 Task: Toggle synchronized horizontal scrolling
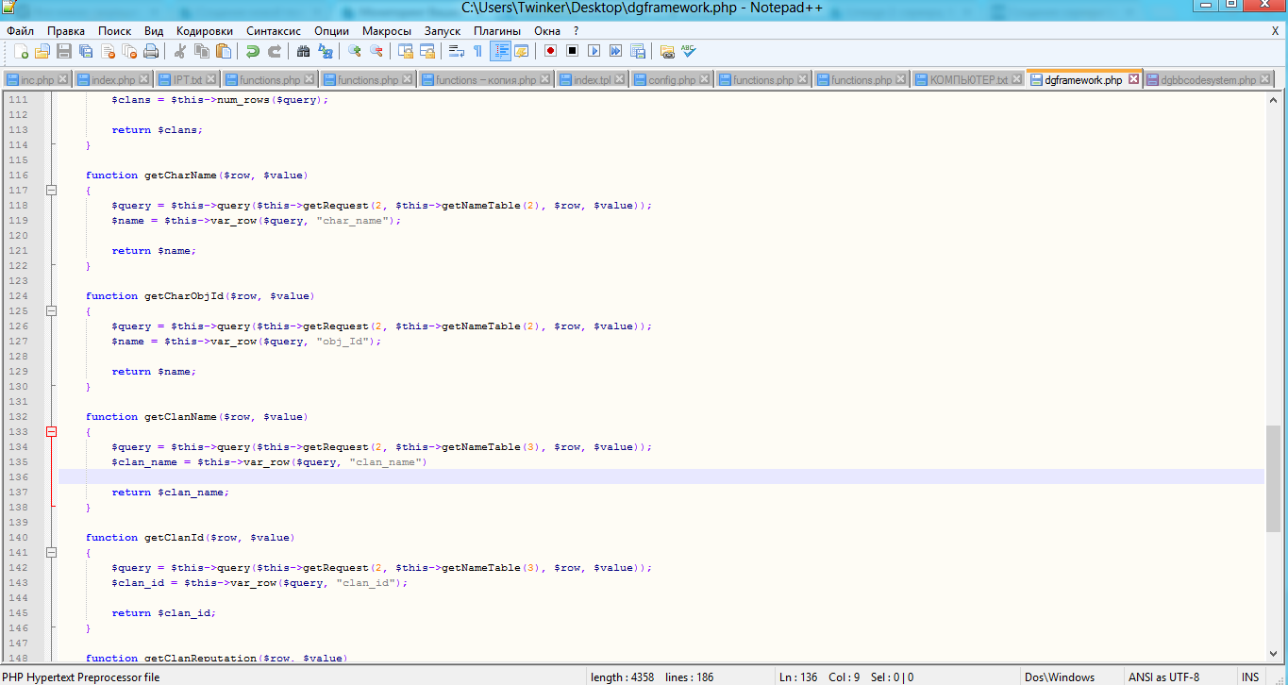[x=427, y=51]
